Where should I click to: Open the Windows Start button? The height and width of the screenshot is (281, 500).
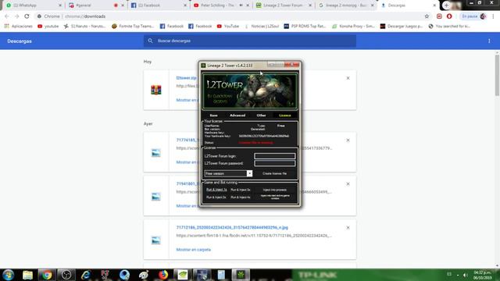(8, 275)
